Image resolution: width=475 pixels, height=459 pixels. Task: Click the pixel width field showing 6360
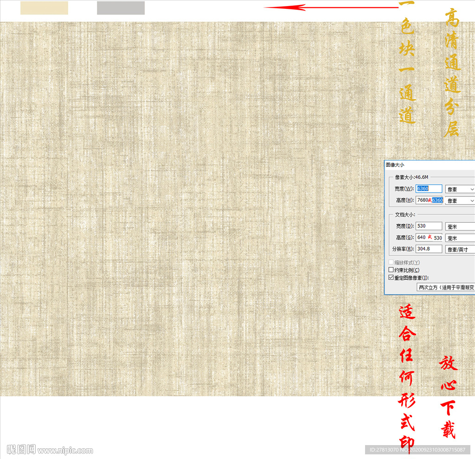(429, 188)
